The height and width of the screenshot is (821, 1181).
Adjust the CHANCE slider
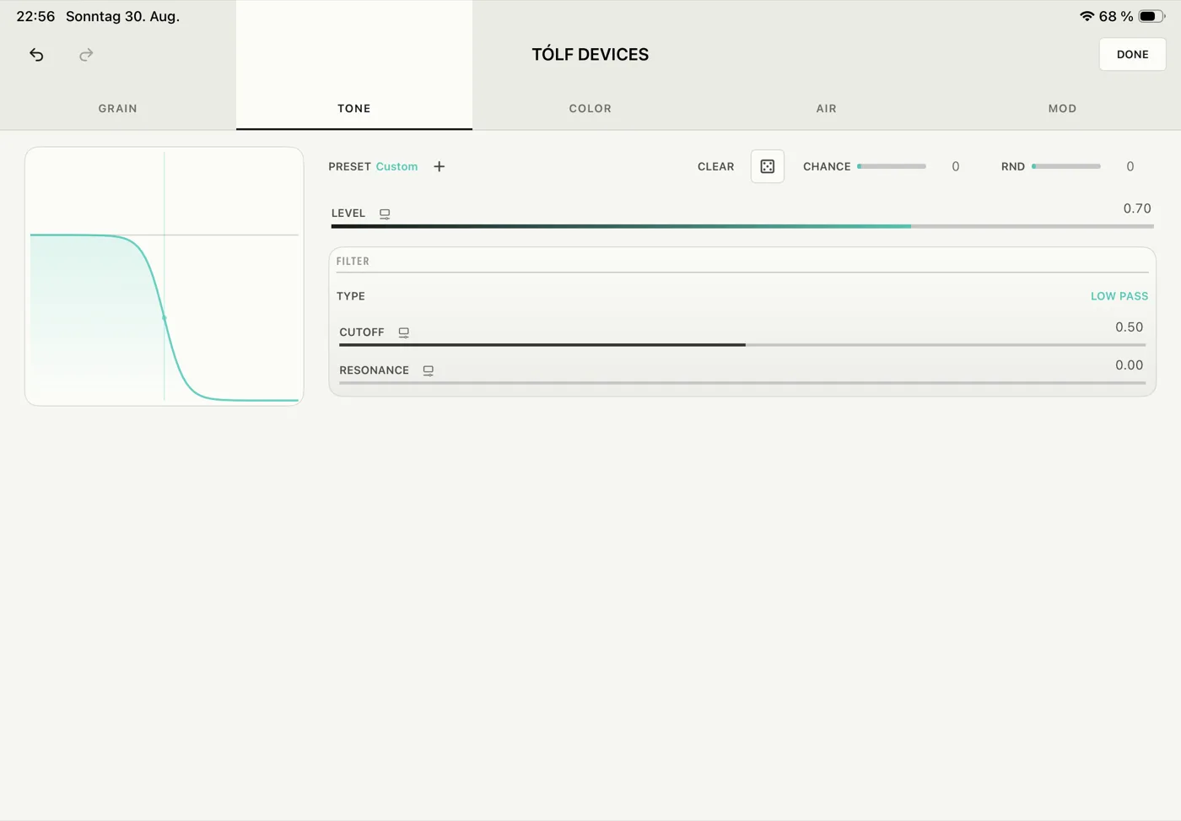[892, 166]
